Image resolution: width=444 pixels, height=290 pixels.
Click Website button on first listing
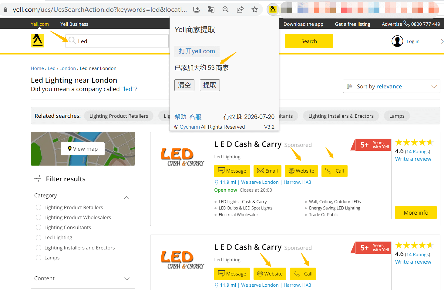pyautogui.click(x=301, y=171)
